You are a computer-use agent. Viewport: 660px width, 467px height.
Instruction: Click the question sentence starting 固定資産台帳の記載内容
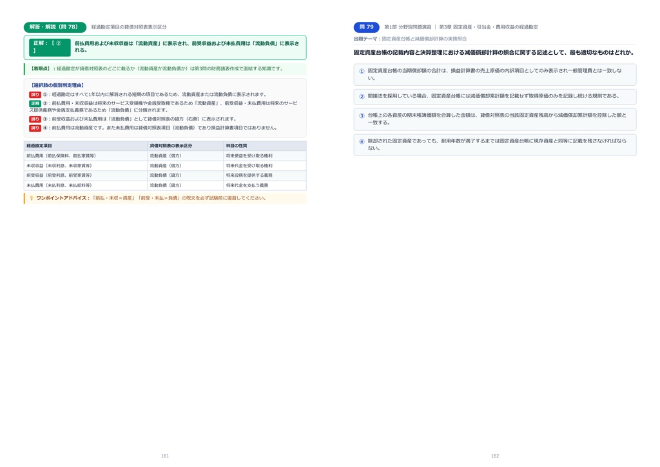click(494, 53)
